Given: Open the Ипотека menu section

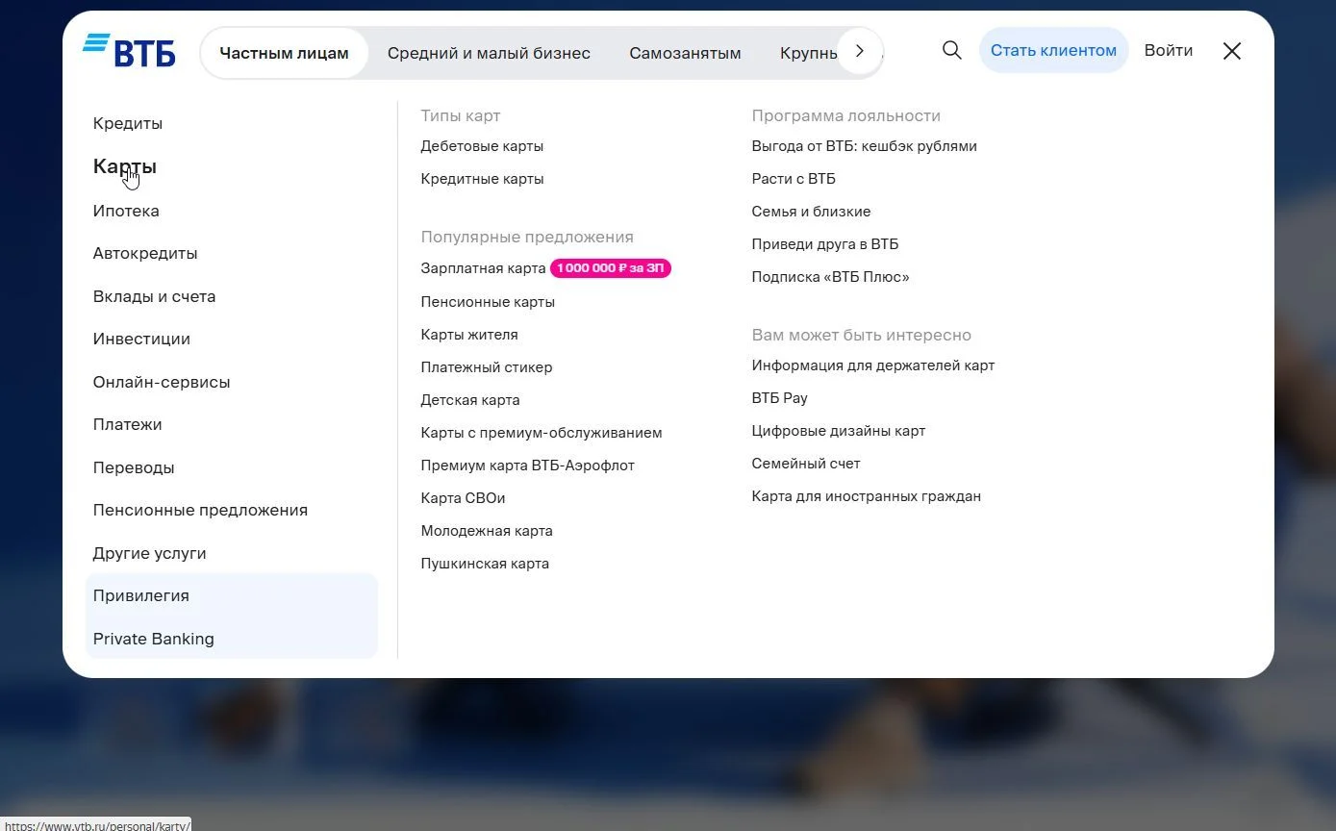Looking at the screenshot, I should coord(126,211).
